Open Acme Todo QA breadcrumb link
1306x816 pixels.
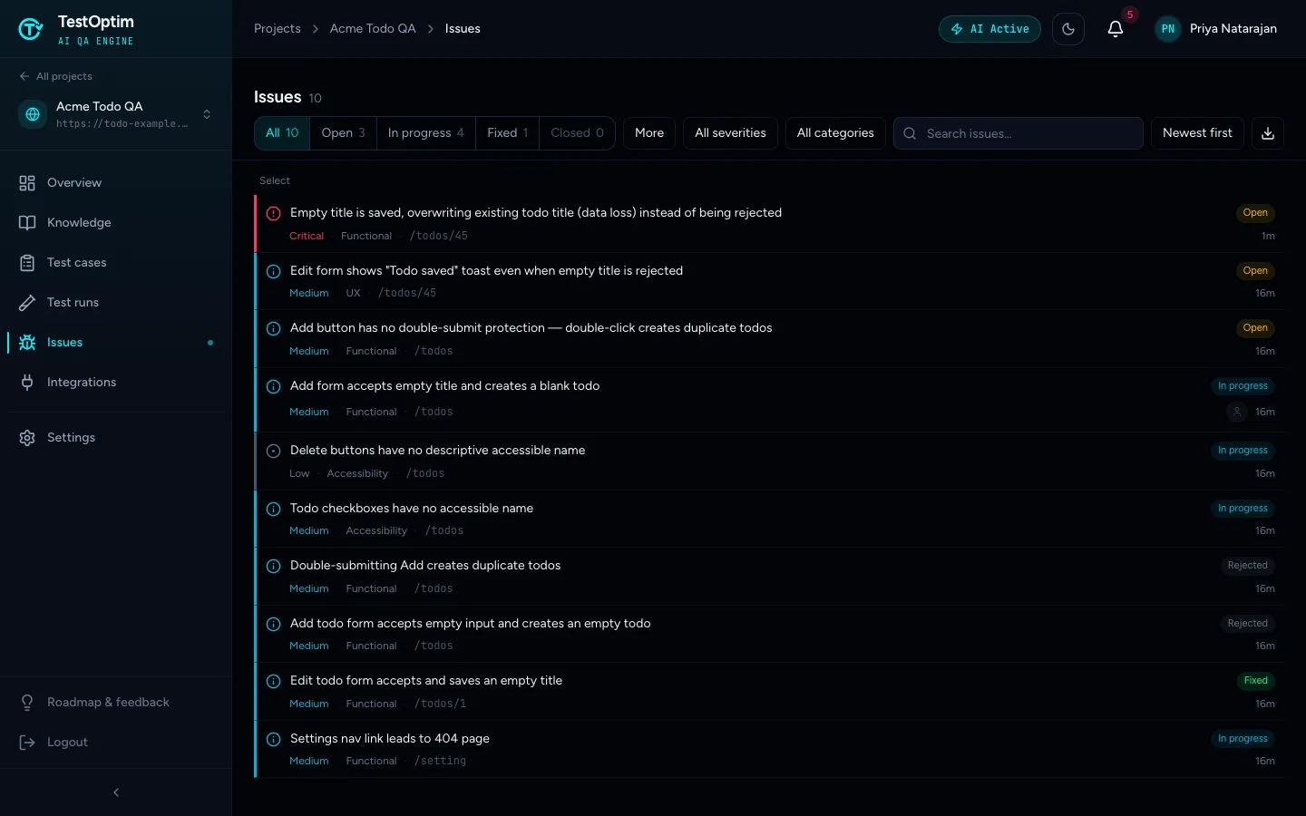373,29
